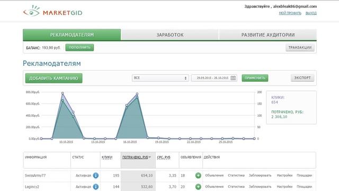Image resolution: width=339 pixels, height=191 pixels.
Task: Click Заблокировать for SwissArmy77
Action: 260,176
